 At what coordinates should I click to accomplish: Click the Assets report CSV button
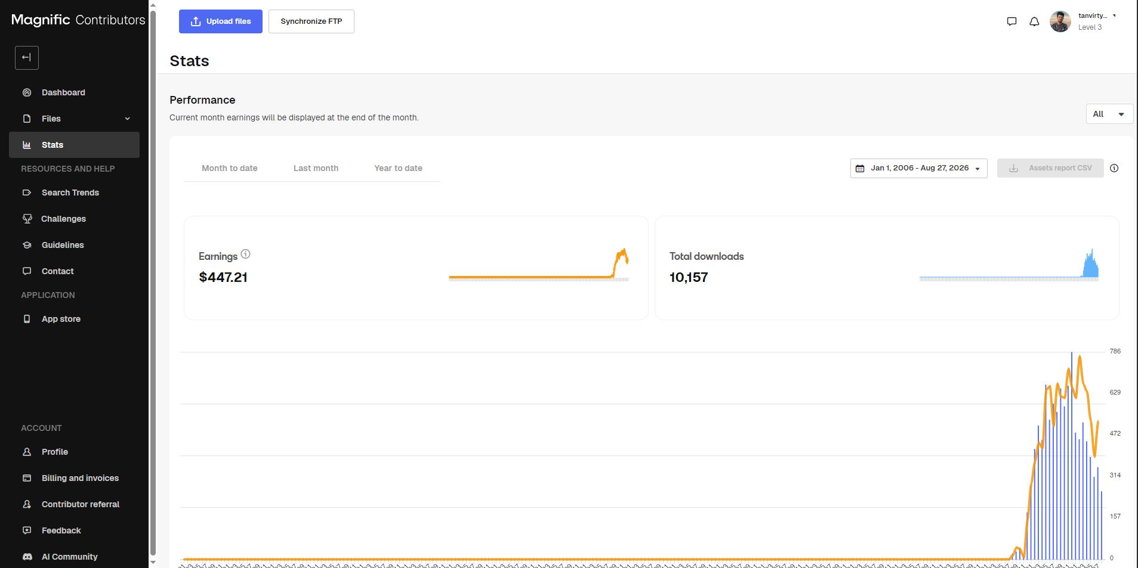tap(1050, 168)
